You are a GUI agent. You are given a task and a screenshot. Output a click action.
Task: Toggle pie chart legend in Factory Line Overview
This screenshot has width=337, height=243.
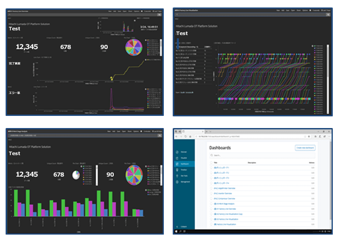(146, 40)
